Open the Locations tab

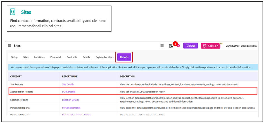(39, 57)
